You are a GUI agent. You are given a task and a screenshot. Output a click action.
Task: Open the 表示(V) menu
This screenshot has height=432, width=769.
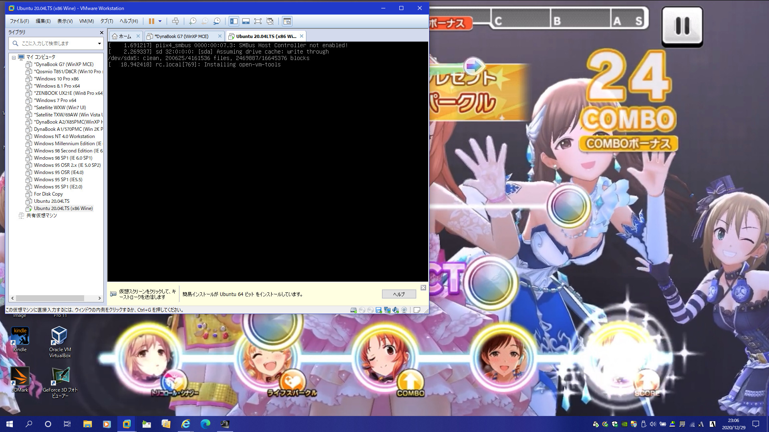[x=65, y=21]
